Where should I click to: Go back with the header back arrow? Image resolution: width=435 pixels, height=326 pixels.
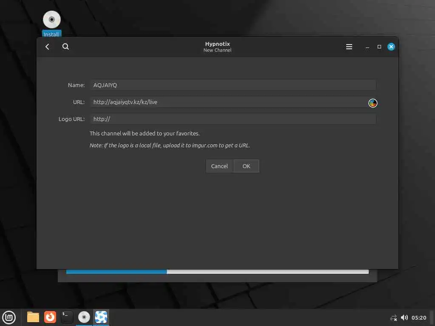(48, 47)
